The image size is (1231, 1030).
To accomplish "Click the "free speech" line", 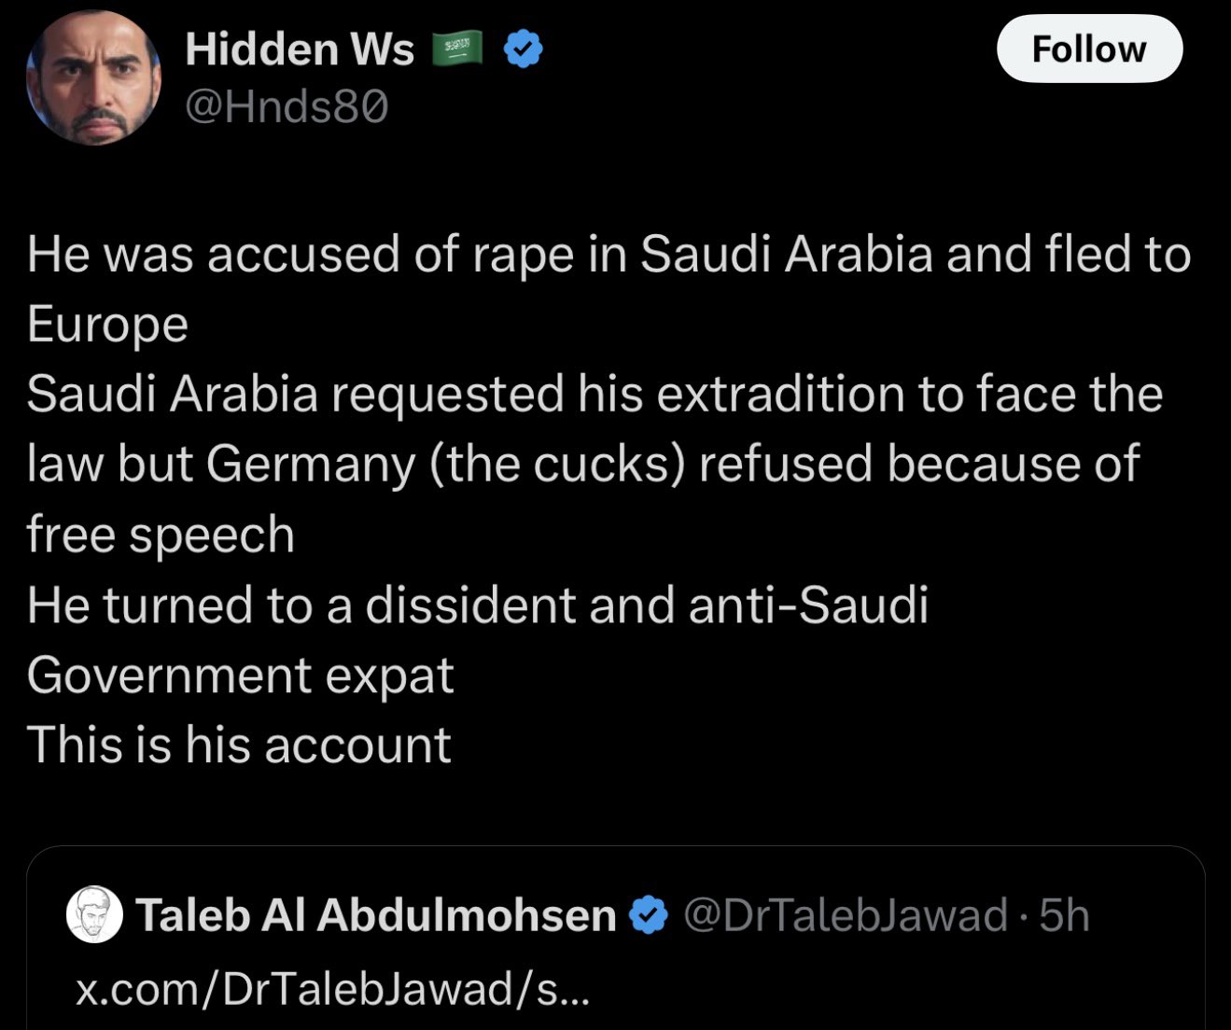I will pos(161,536).
